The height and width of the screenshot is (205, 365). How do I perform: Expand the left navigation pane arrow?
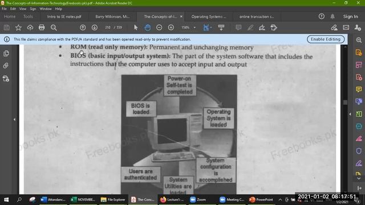tap(14, 120)
